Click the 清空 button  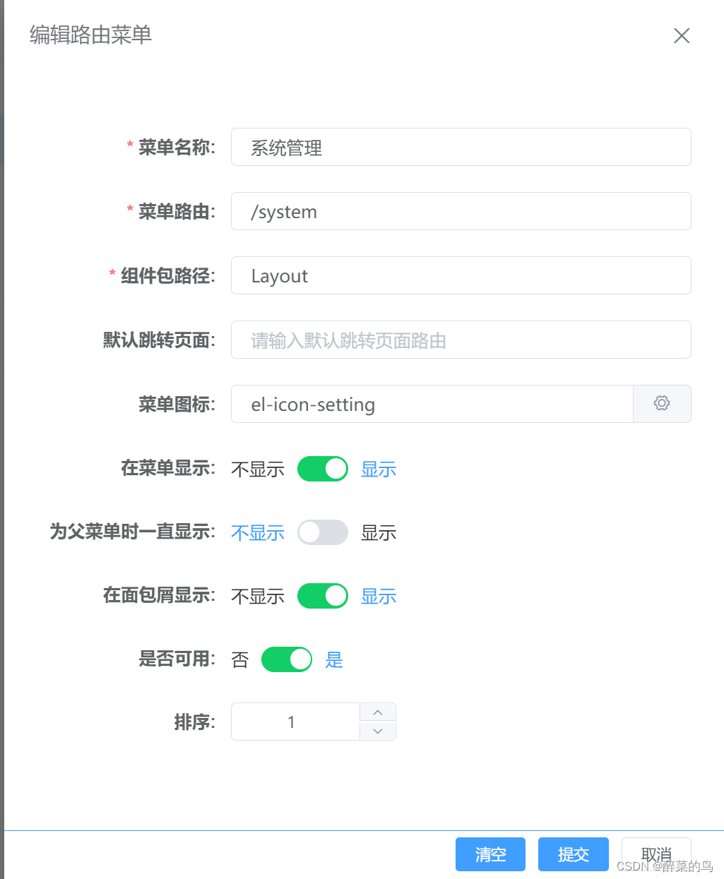coord(490,854)
